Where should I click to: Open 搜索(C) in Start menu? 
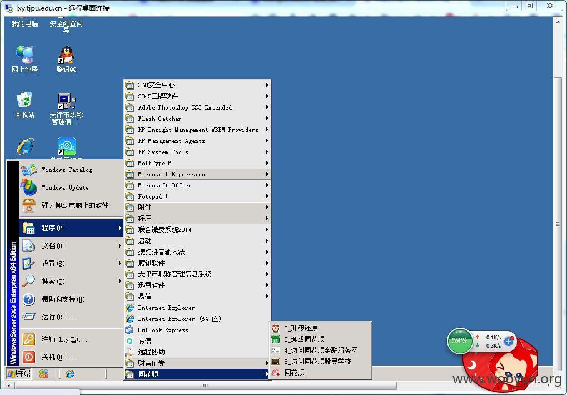[x=71, y=282]
